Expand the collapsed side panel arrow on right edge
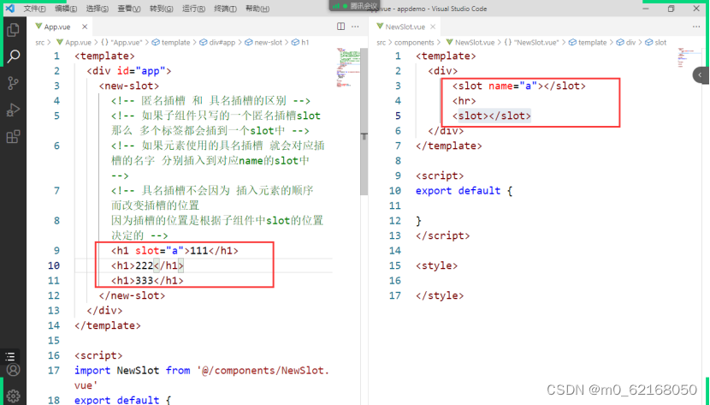Viewport: 710px width, 405px height. (701, 74)
